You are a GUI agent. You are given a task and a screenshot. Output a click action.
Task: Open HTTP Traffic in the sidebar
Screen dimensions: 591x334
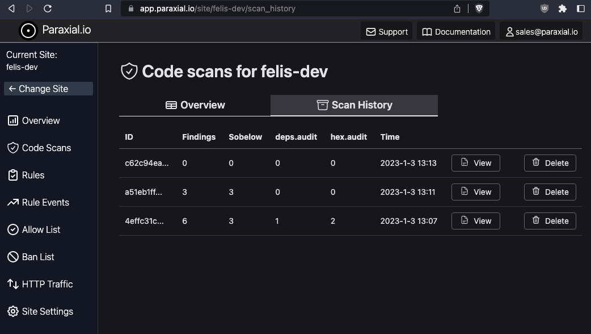[40, 284]
